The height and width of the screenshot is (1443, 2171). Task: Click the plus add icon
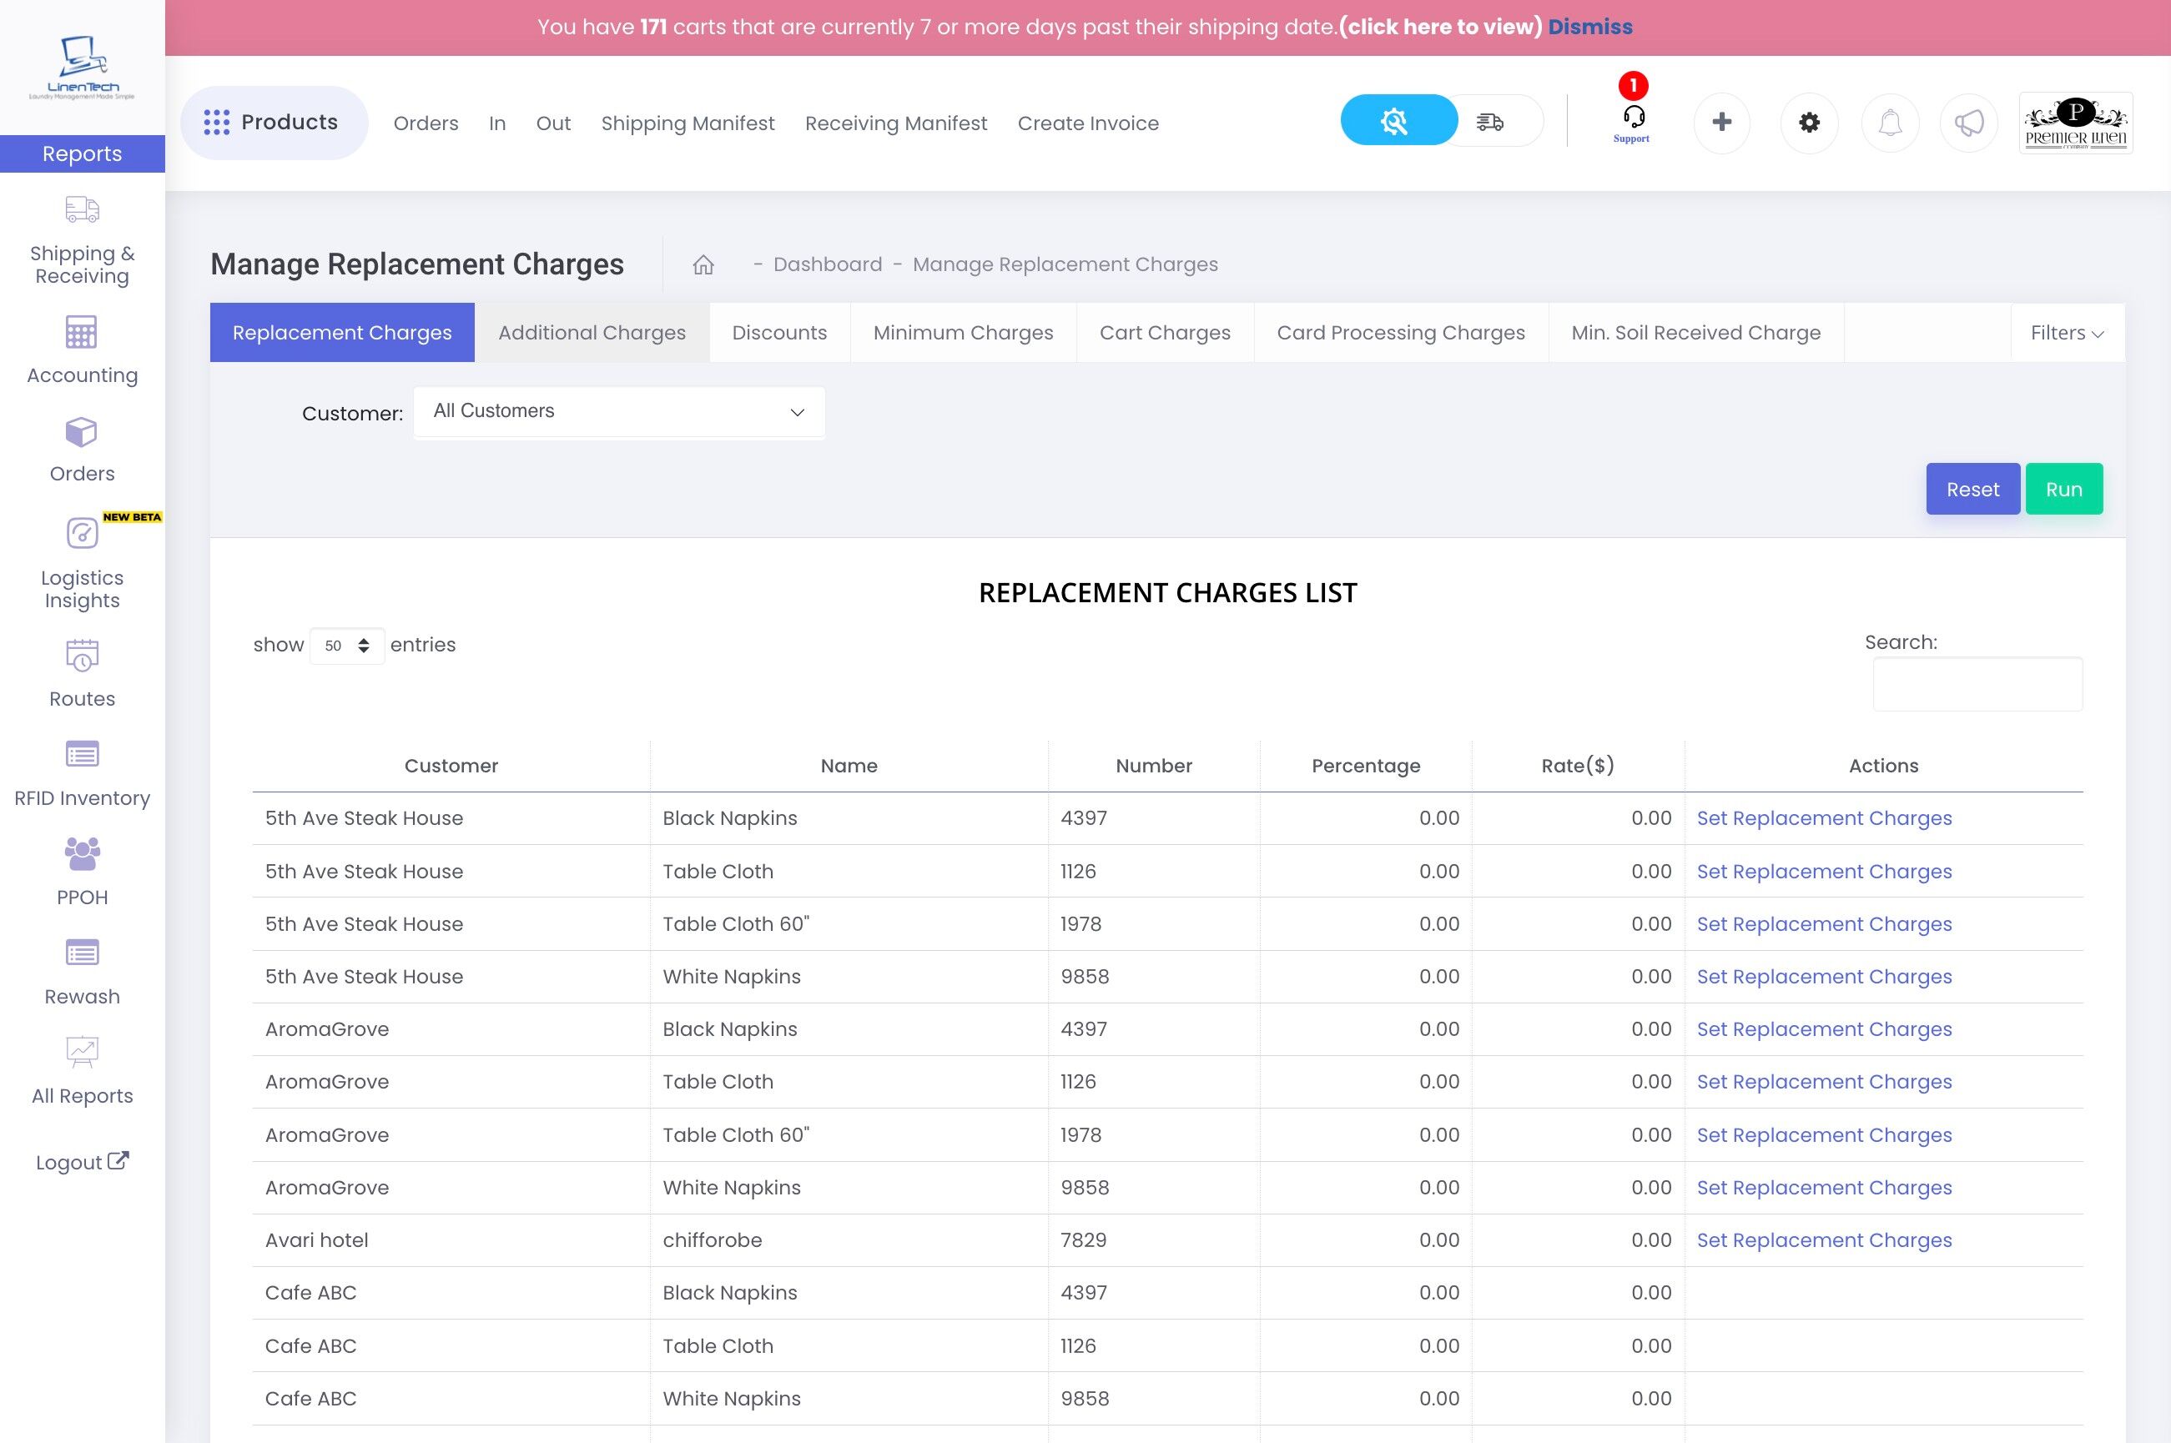pos(1721,123)
